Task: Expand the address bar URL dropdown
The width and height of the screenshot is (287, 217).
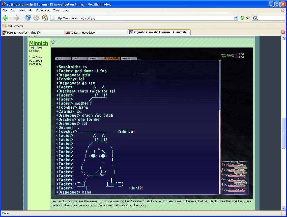Action: click(x=236, y=18)
